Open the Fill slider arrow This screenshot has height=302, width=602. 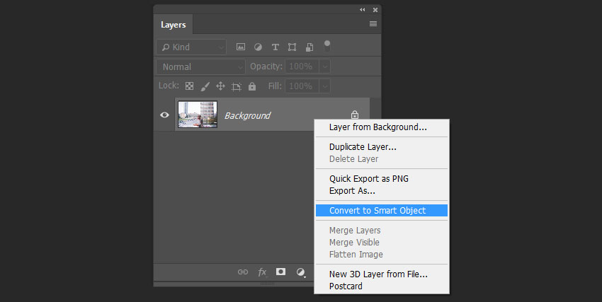pos(325,86)
